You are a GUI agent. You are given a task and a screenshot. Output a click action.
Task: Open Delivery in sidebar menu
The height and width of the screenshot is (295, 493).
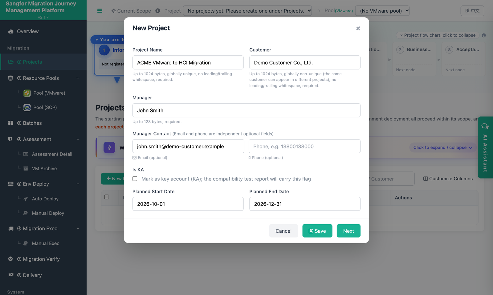(x=32, y=275)
